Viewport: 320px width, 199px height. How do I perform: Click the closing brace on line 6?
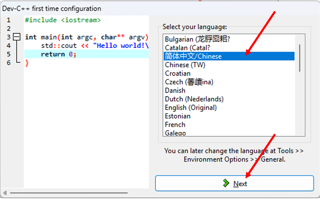click(27, 63)
